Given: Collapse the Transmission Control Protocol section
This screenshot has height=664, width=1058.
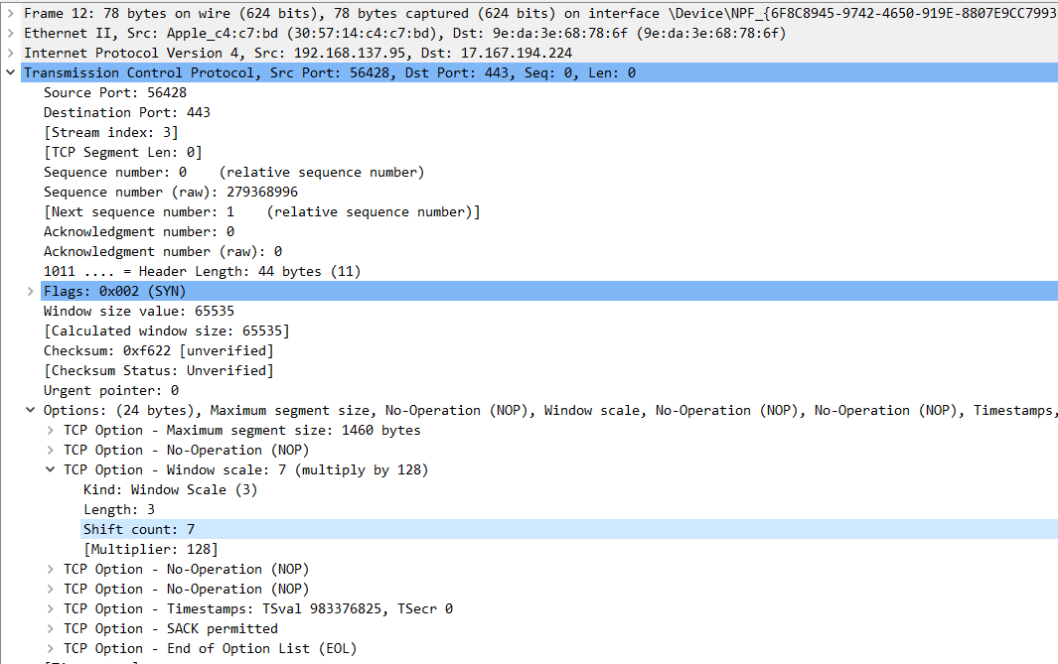Looking at the screenshot, I should tap(10, 72).
